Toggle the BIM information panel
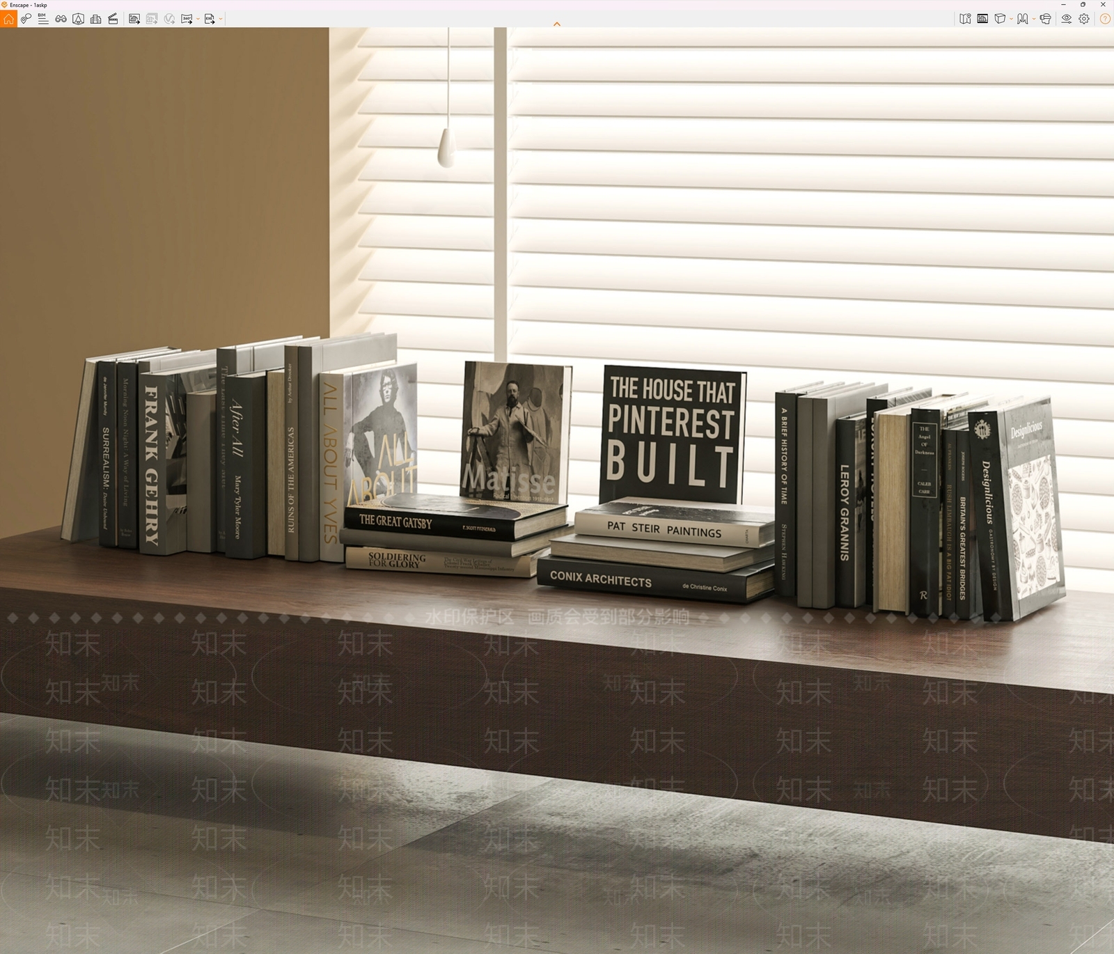 (x=43, y=19)
